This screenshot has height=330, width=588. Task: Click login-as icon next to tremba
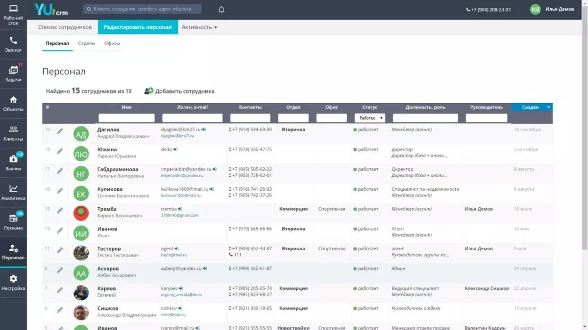[x=180, y=209]
